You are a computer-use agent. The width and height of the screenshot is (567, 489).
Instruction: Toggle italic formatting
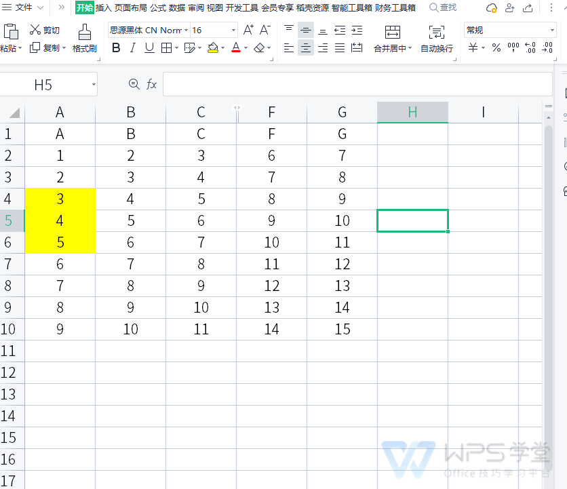click(x=133, y=47)
